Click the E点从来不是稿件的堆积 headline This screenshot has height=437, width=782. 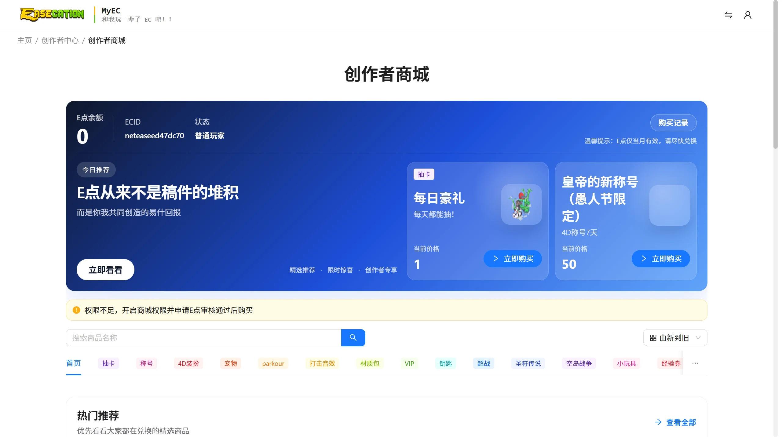158,192
